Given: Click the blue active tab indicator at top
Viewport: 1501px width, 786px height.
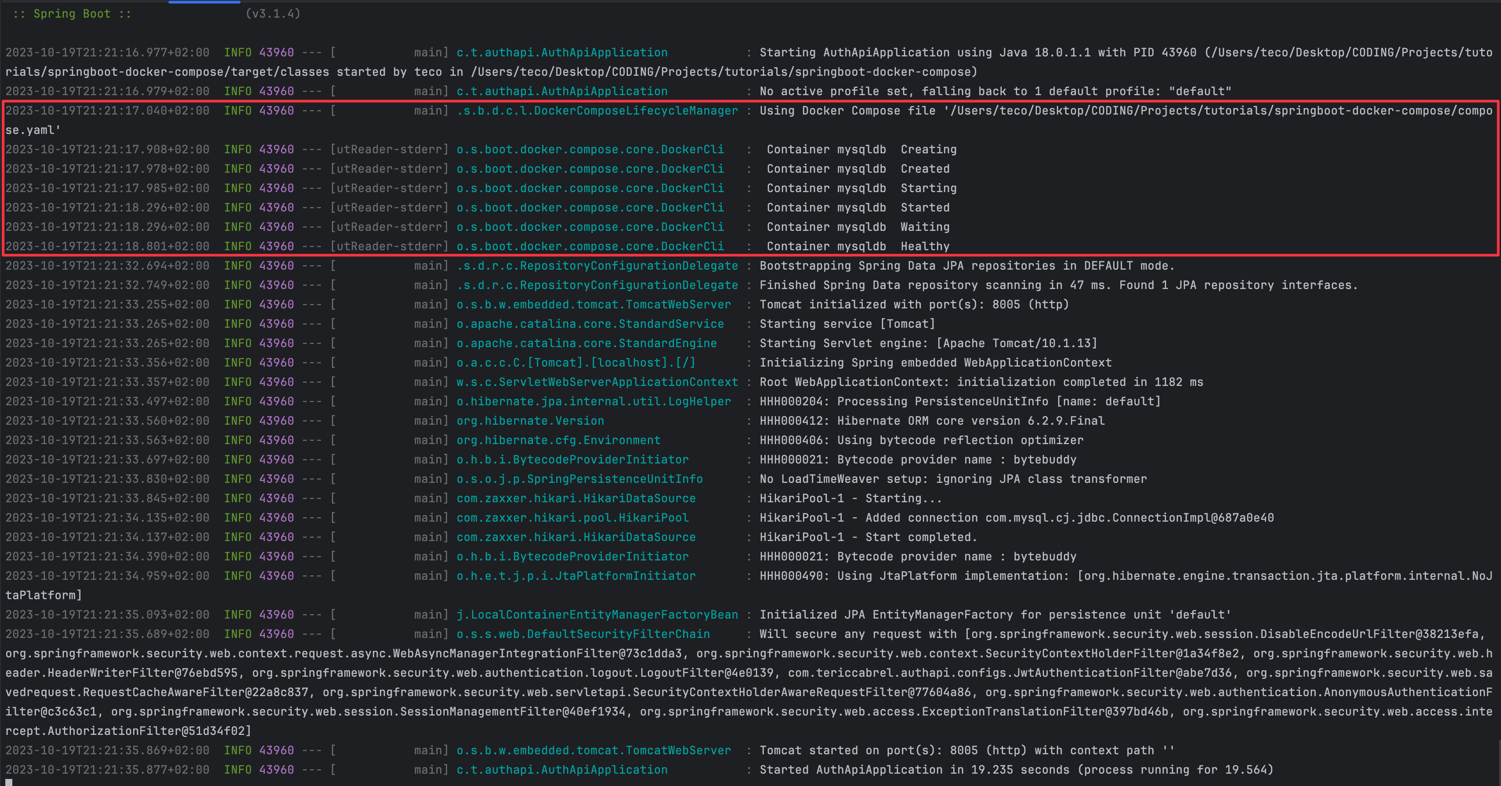Looking at the screenshot, I should coord(203,2).
